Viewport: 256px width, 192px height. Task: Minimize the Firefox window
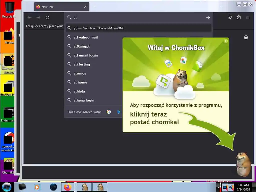point(239,4)
